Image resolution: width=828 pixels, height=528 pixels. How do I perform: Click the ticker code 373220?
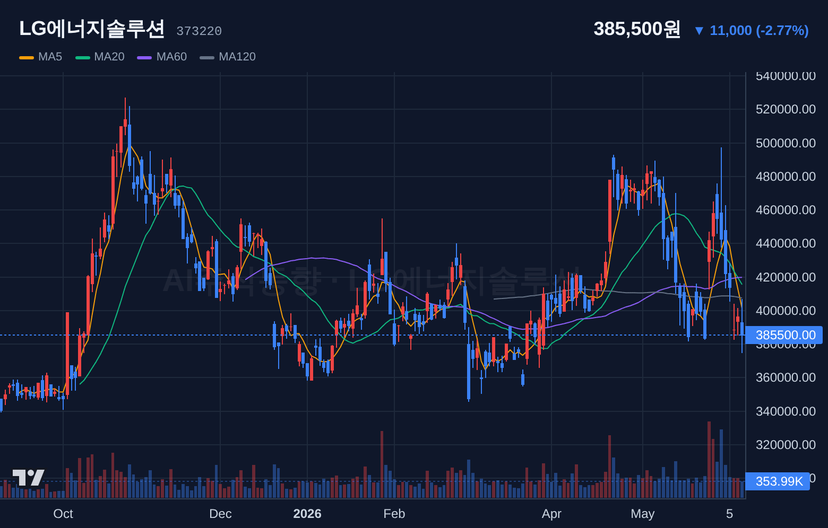199,31
